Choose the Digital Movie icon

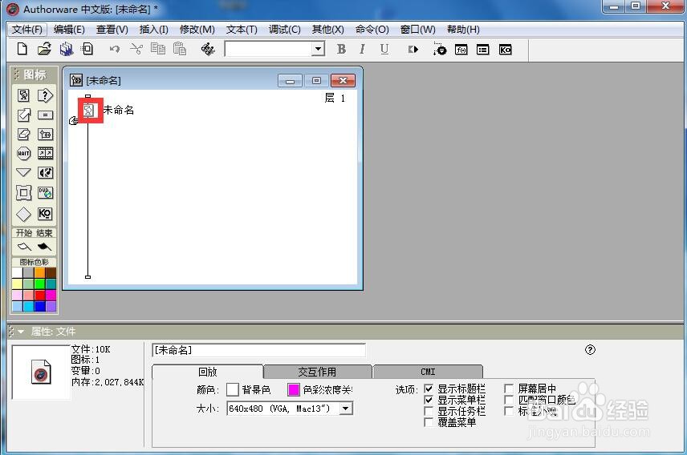45,153
